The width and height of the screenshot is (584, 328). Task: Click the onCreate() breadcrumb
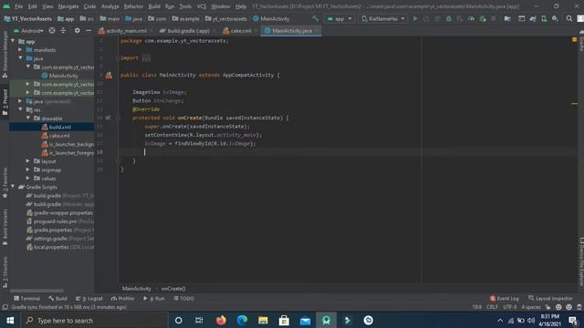(x=173, y=288)
